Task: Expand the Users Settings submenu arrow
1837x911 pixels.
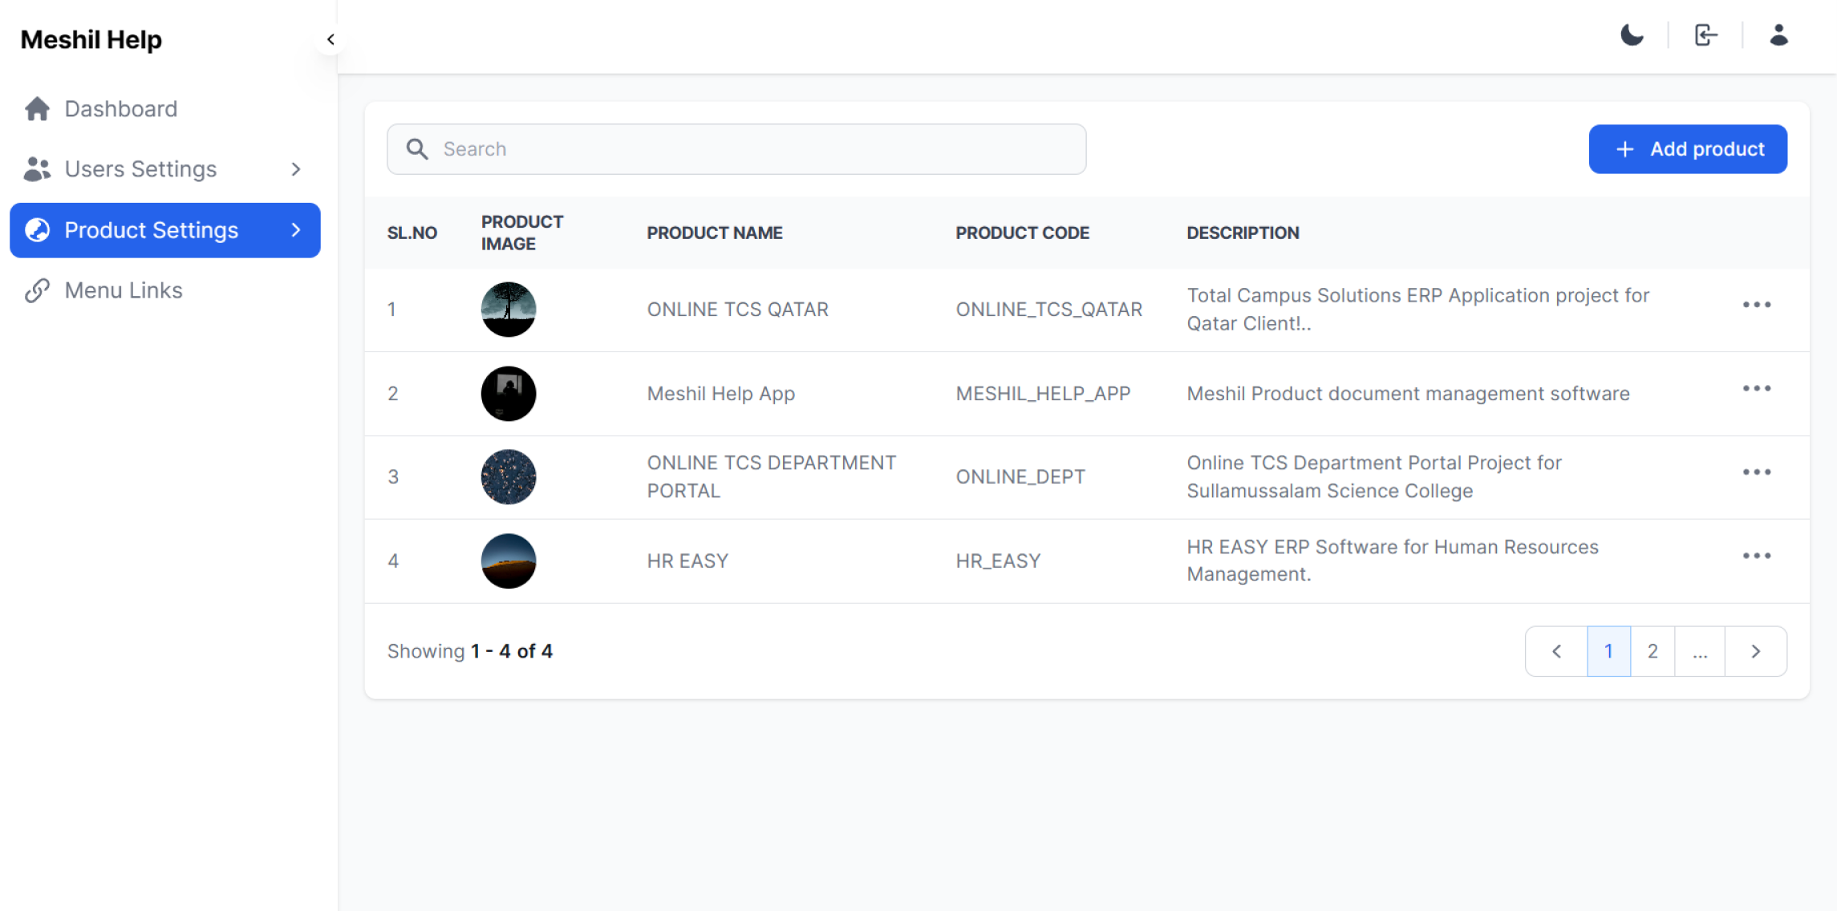Action: pos(296,169)
